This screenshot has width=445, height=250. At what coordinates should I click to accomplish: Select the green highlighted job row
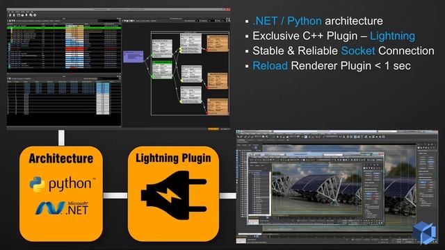(64, 28)
